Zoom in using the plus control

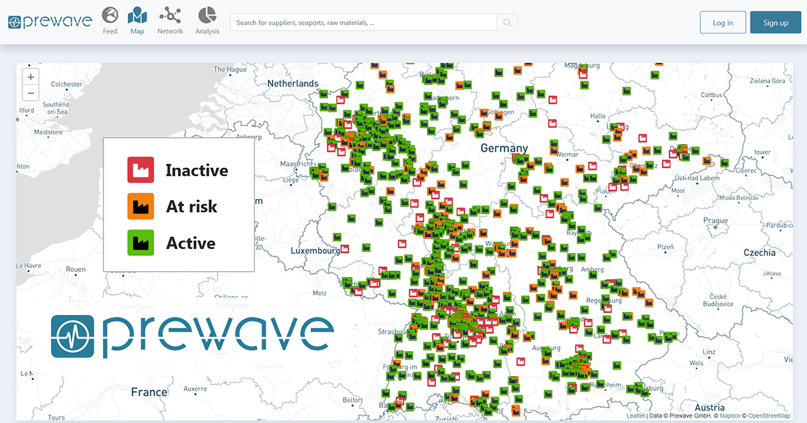coord(30,77)
